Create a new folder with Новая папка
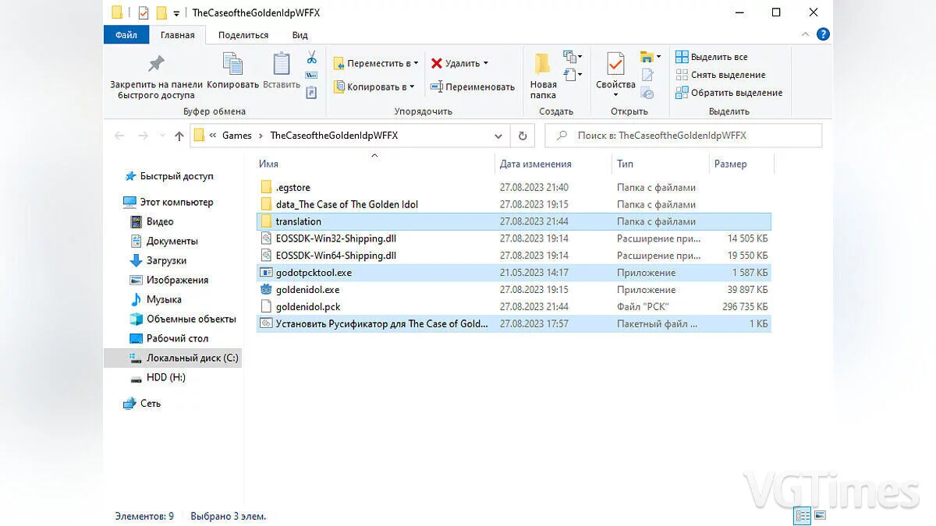 [543, 75]
